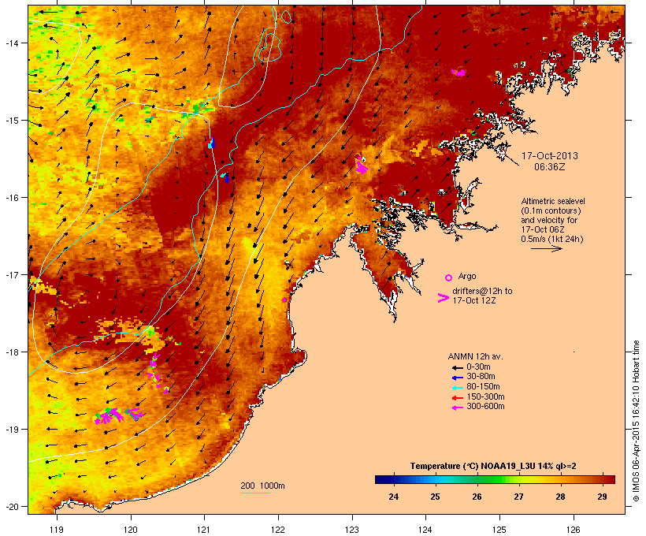Click the latitude axis label -20
Image resolution: width=646 pixels, height=536 pixels.
tap(11, 506)
